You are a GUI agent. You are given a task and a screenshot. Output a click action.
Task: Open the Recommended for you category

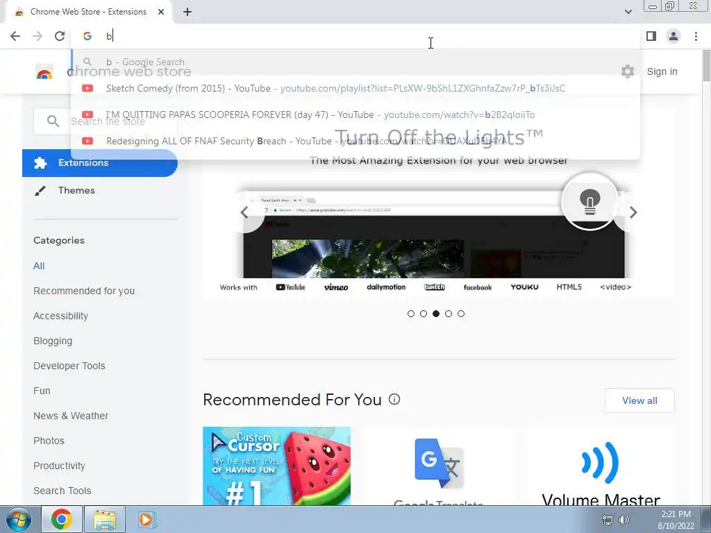[84, 291]
